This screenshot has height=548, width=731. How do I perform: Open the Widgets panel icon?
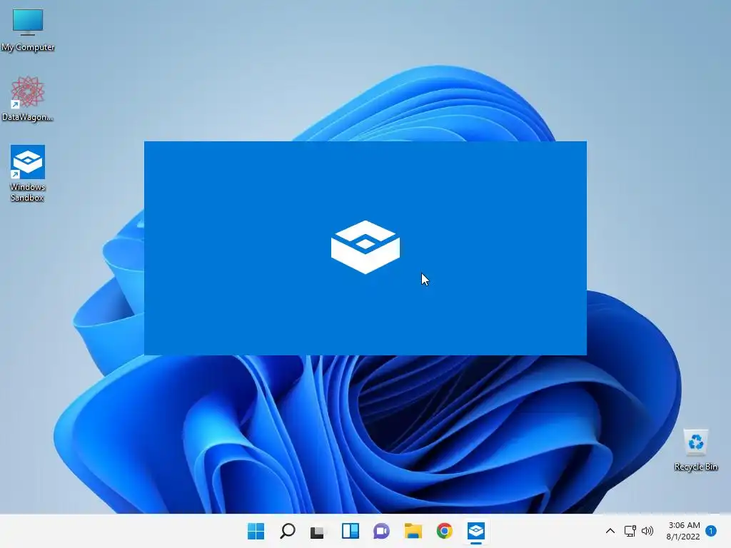tap(350, 531)
